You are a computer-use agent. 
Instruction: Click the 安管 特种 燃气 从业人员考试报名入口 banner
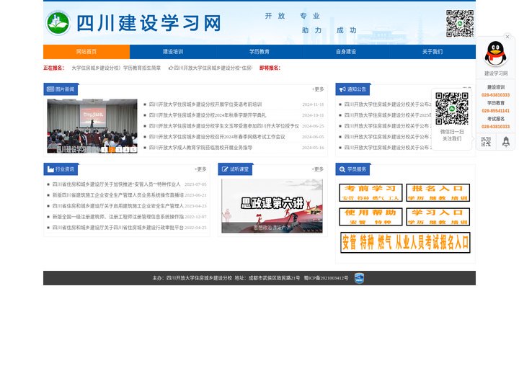(x=405, y=243)
